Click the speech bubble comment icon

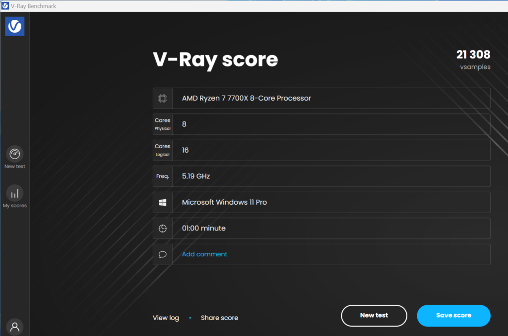click(163, 254)
